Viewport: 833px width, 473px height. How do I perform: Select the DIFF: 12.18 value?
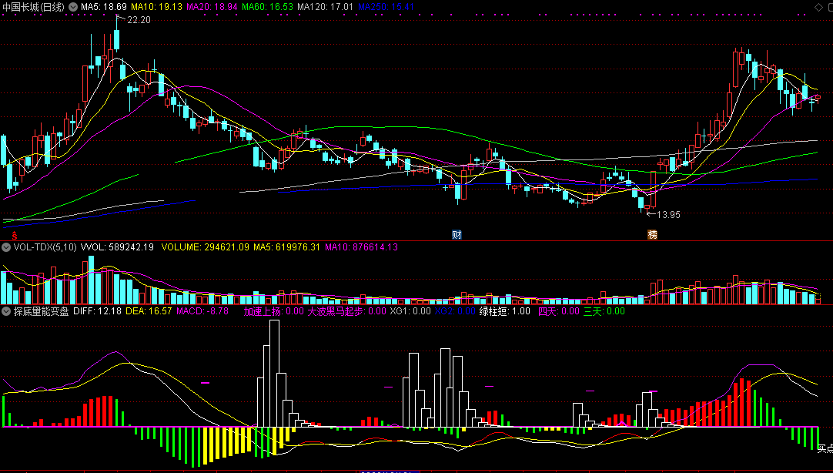coord(97,311)
